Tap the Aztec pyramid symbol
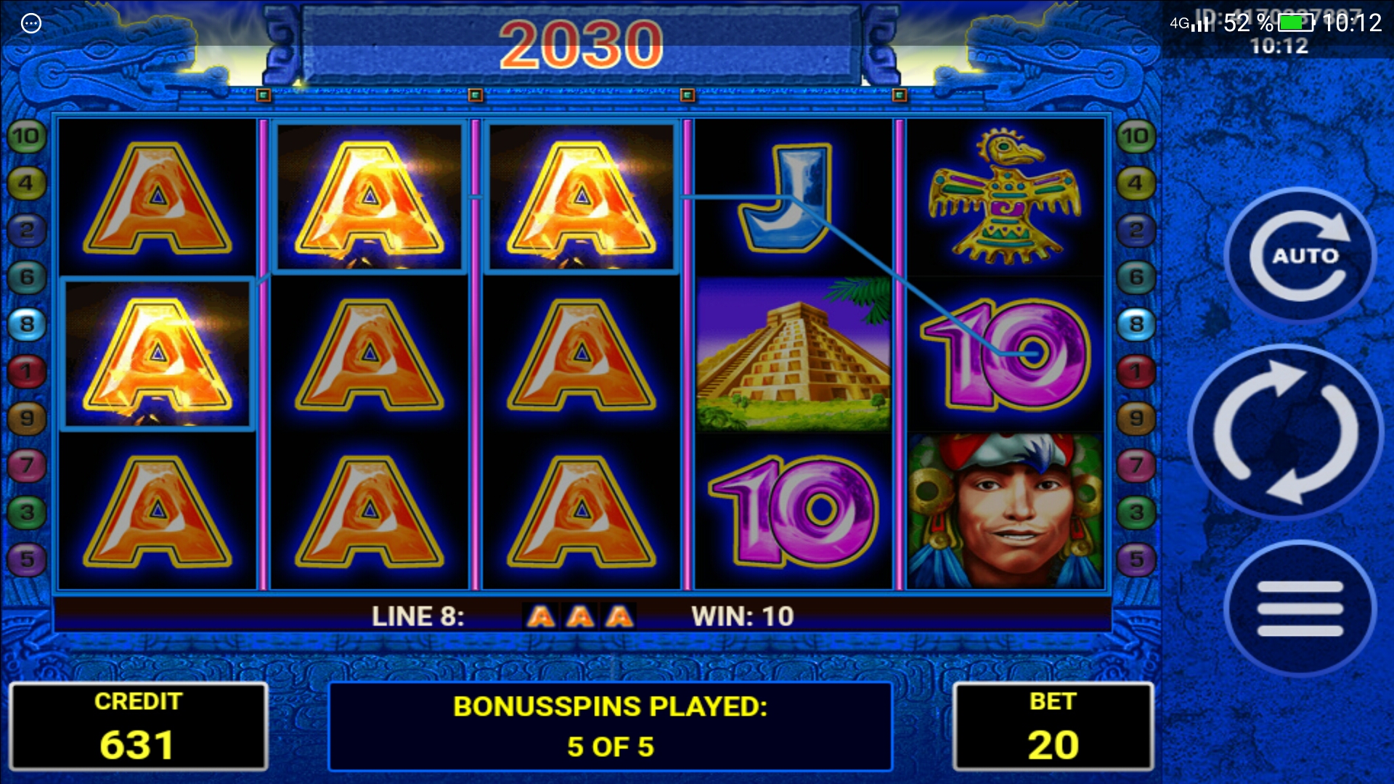The width and height of the screenshot is (1394, 784). click(x=793, y=354)
